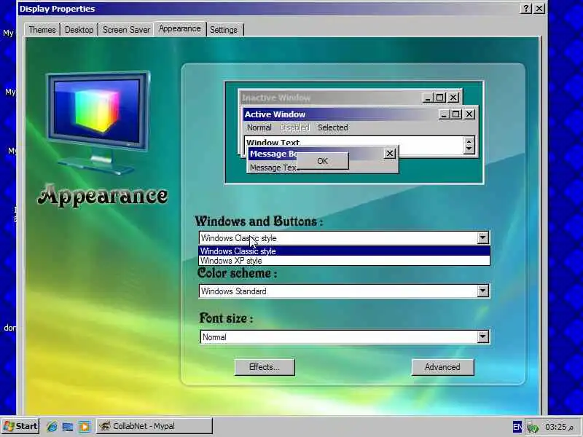The height and width of the screenshot is (437, 583).
Task: Click the preview Inactive Window minimize icon
Action: [428, 98]
